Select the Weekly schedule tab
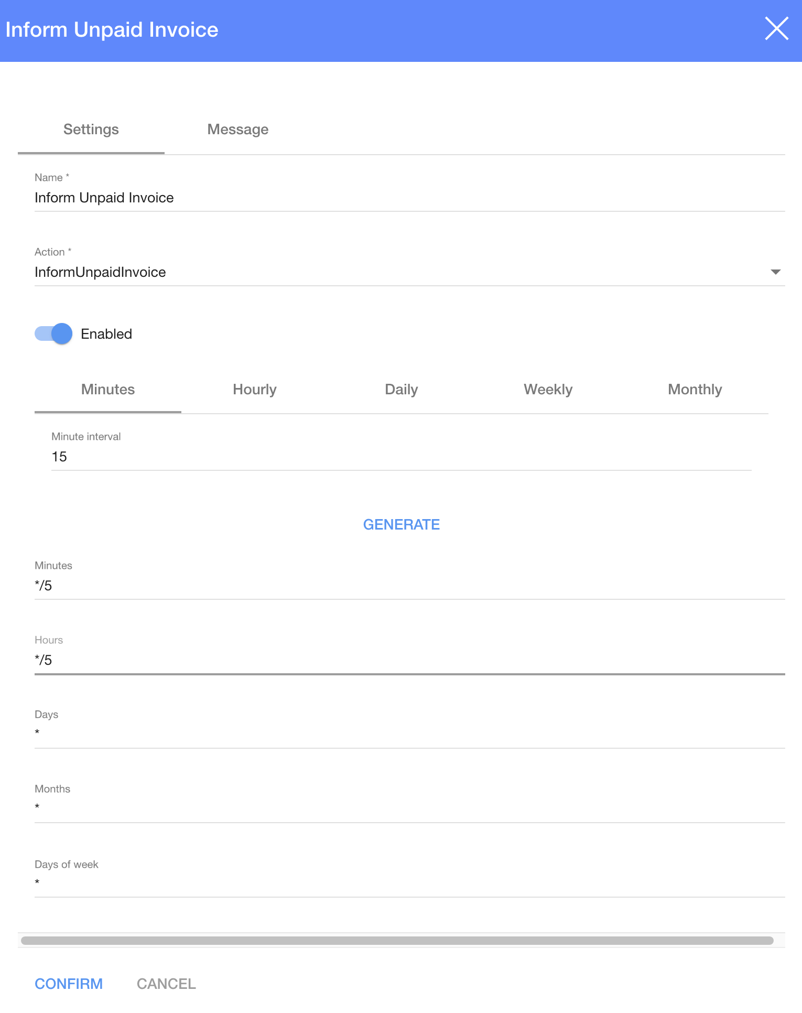This screenshot has height=1013, width=802. point(548,390)
